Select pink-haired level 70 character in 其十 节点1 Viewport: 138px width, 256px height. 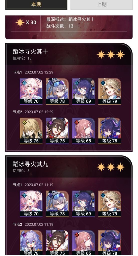[x=31, y=91]
